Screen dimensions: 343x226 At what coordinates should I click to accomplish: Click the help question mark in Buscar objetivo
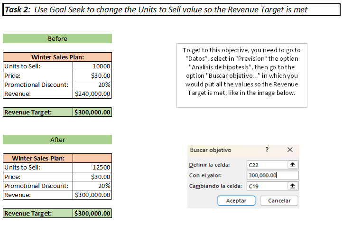(267, 150)
